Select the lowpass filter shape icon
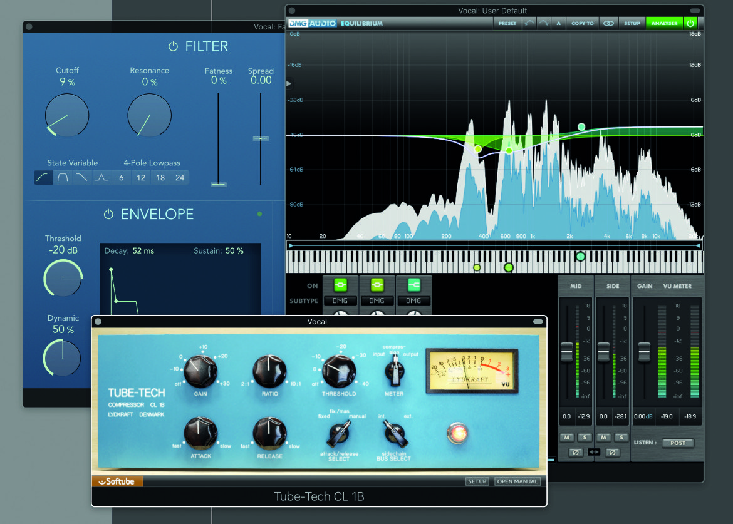Image resolution: width=733 pixels, height=524 pixels. [x=82, y=177]
